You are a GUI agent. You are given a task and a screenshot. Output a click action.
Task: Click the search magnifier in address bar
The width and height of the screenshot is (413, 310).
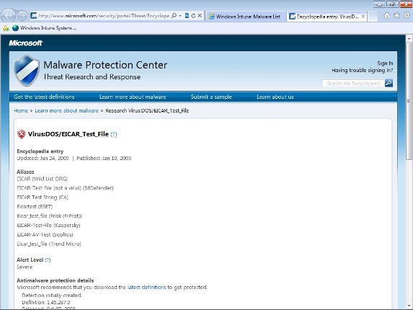[174, 16]
